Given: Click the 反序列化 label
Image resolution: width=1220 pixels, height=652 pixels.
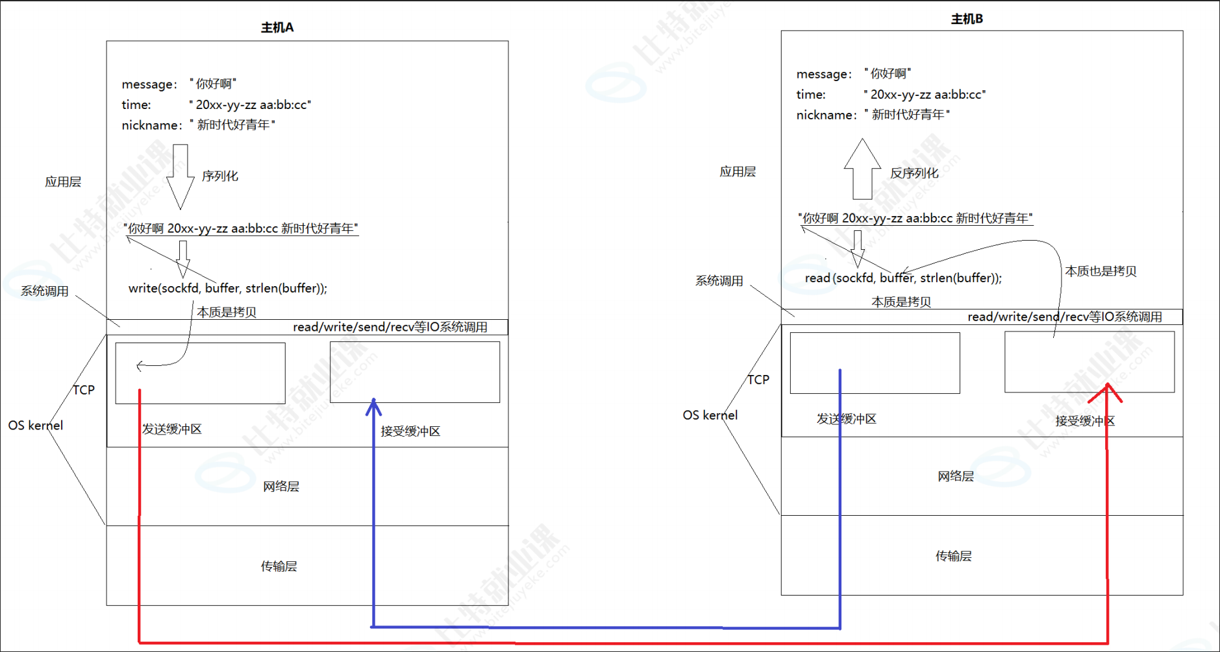Looking at the screenshot, I should (x=914, y=173).
